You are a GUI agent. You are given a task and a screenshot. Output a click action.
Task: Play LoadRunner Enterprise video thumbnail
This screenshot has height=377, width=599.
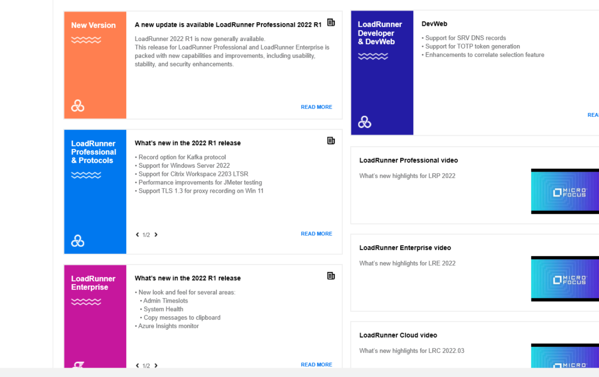point(565,279)
